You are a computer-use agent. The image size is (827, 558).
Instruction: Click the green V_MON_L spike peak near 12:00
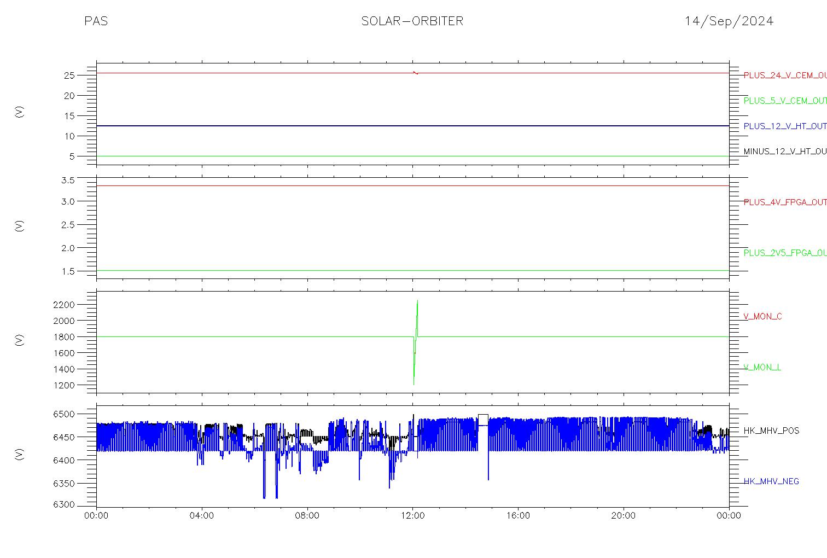click(x=417, y=301)
